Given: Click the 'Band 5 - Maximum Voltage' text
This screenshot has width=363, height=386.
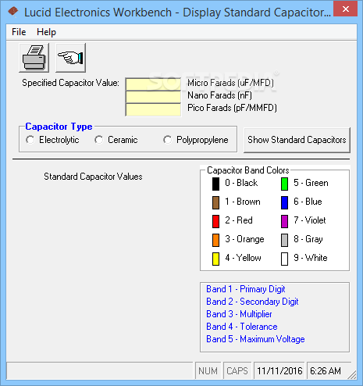Looking at the screenshot, I should 255,339.
